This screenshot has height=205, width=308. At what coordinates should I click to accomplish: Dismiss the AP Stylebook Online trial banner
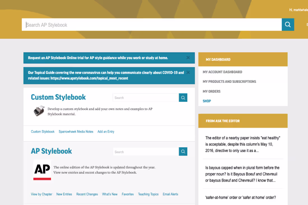click(x=188, y=58)
